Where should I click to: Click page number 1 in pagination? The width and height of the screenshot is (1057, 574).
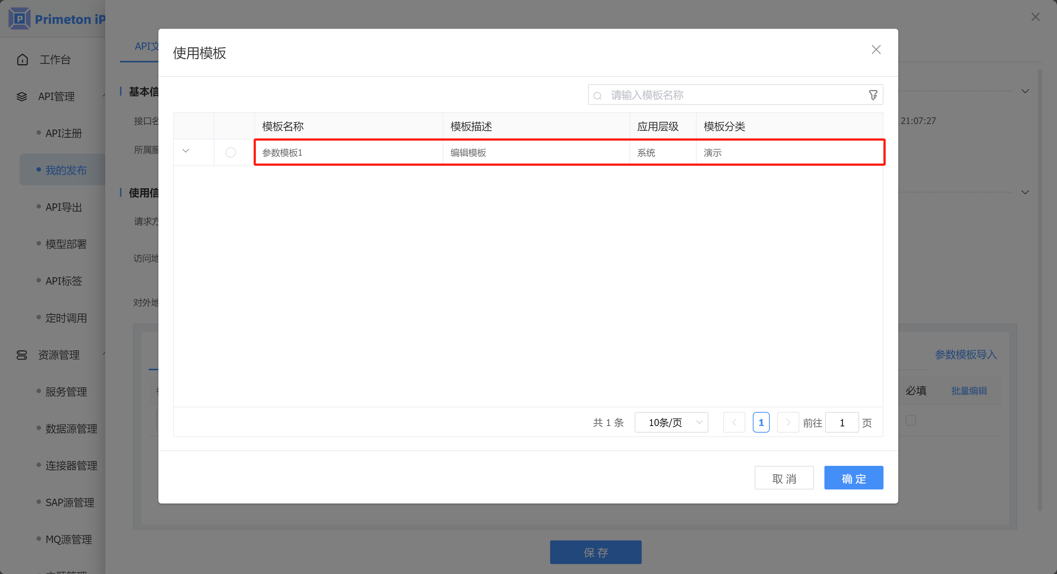coord(761,422)
